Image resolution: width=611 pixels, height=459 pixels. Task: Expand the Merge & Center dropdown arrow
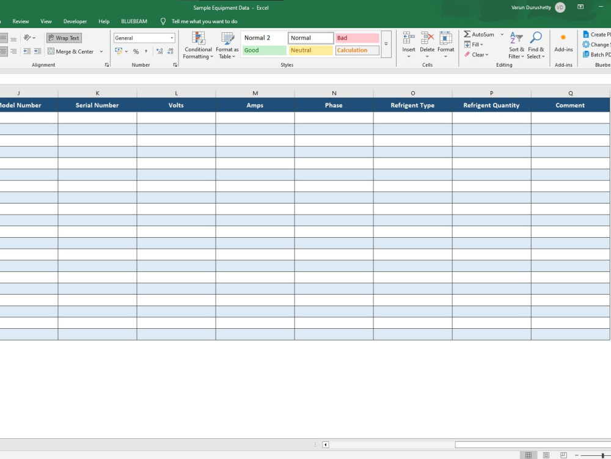click(x=101, y=51)
